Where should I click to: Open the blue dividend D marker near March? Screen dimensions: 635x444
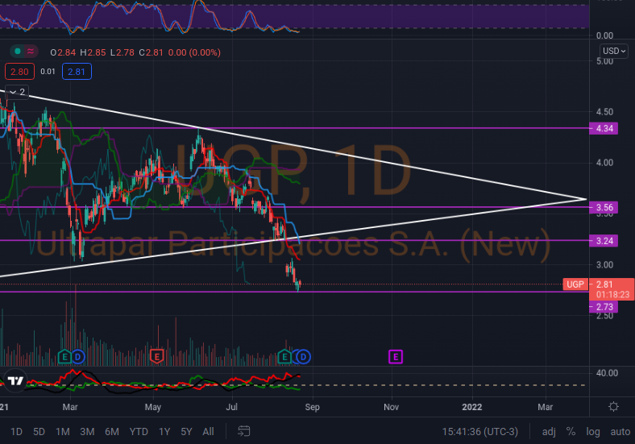(x=78, y=357)
